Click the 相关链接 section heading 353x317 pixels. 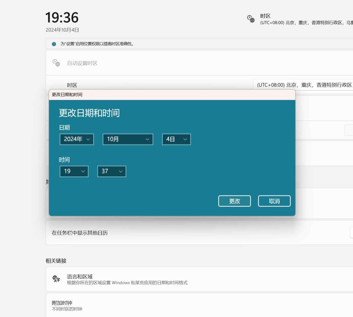coord(56,261)
